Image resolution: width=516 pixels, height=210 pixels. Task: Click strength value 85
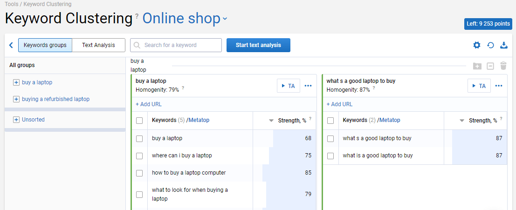[x=308, y=173]
